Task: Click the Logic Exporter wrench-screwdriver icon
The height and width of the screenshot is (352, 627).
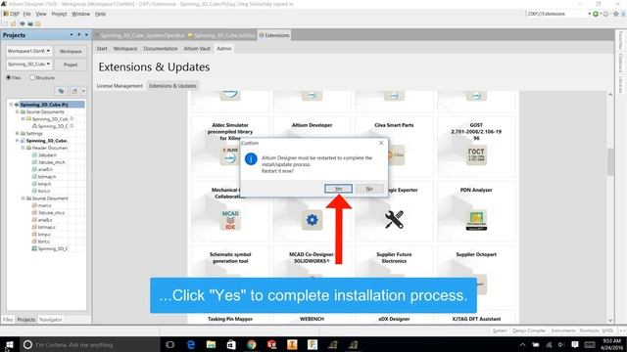Action: (x=394, y=220)
